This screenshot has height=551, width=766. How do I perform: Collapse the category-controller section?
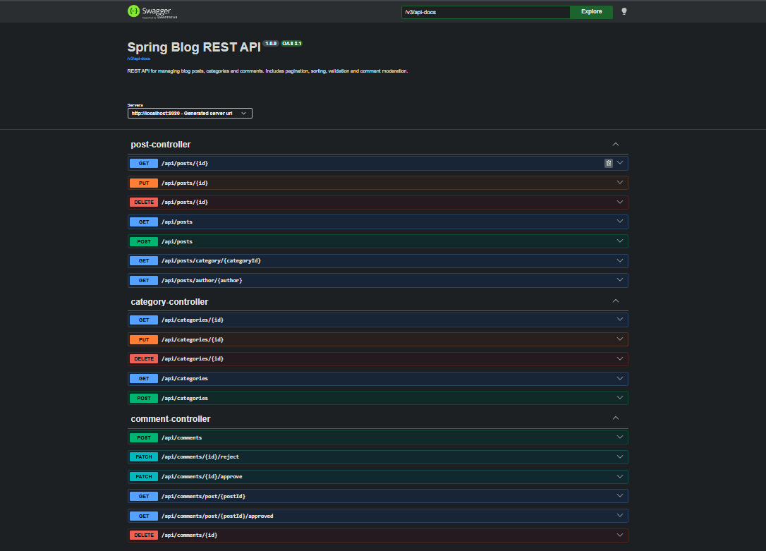click(616, 301)
